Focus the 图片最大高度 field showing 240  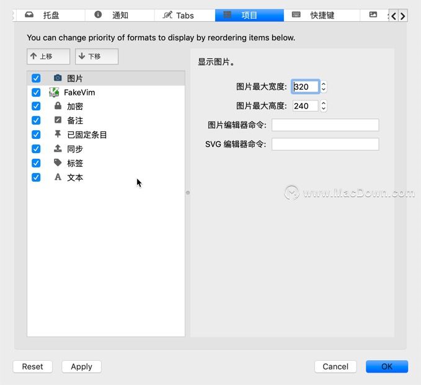305,106
